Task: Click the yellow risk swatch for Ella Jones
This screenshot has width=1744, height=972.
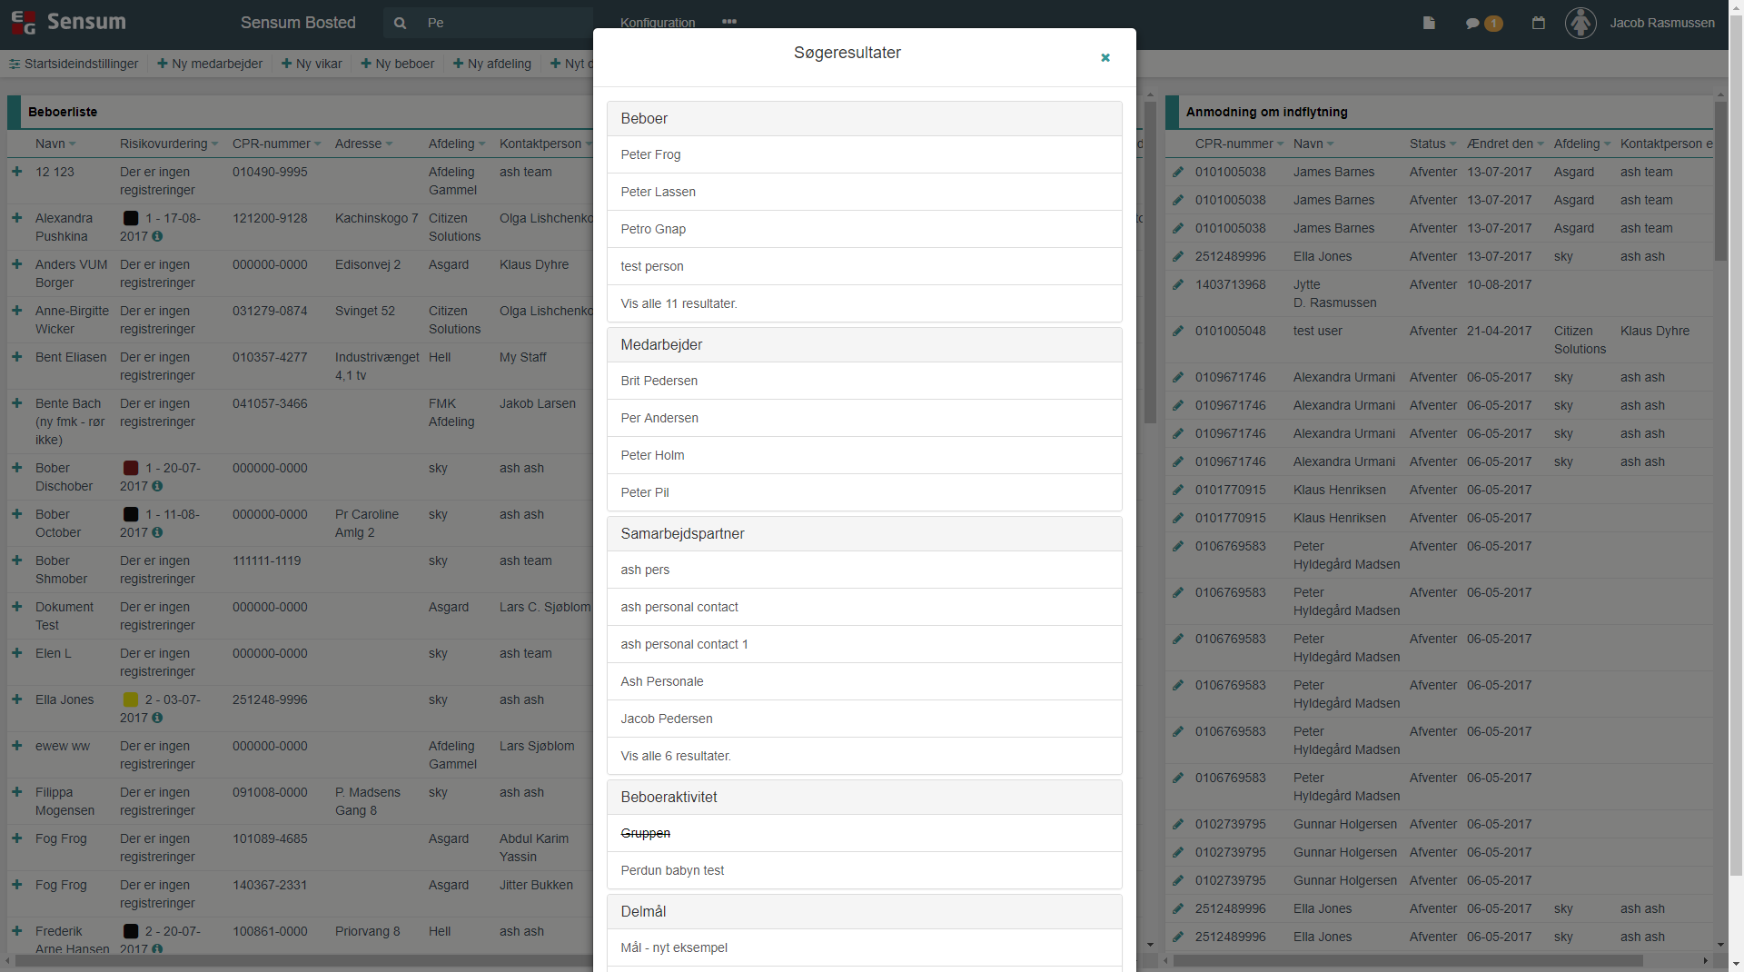Action: click(x=131, y=699)
